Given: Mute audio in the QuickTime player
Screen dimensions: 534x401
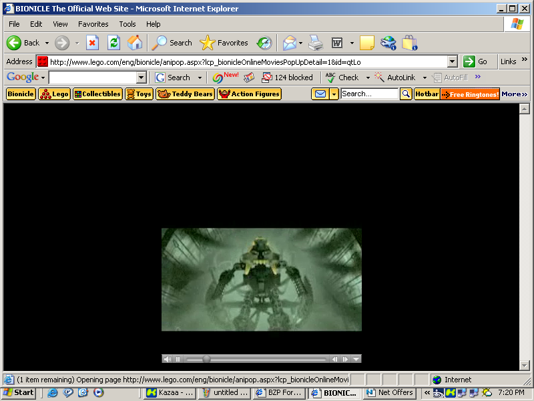Looking at the screenshot, I should coord(168,358).
